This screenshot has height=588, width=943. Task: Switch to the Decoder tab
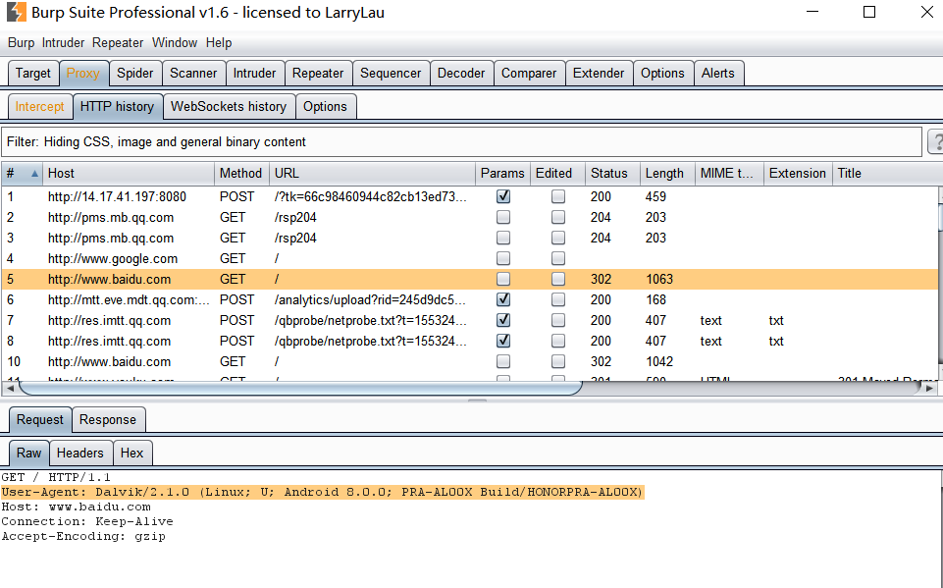[x=461, y=74]
